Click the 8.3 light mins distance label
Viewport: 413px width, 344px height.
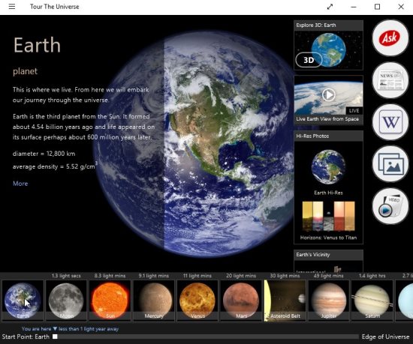[110, 276]
